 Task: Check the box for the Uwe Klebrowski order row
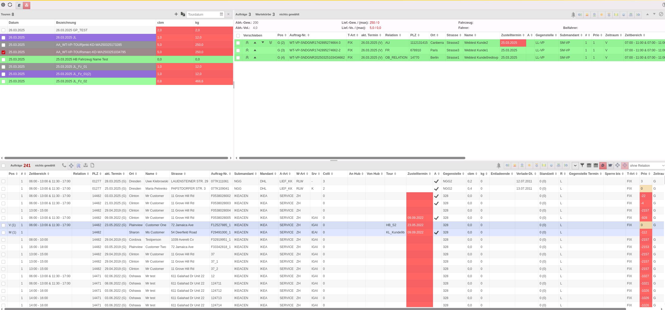click(3, 181)
